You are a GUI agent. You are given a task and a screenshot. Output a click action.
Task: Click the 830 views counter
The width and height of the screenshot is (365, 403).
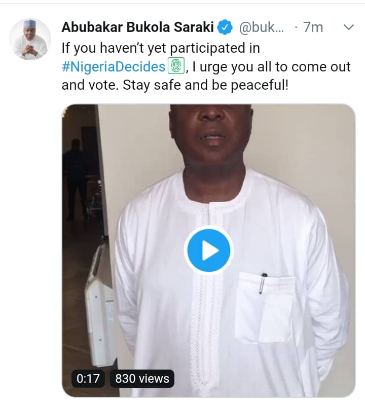click(142, 378)
